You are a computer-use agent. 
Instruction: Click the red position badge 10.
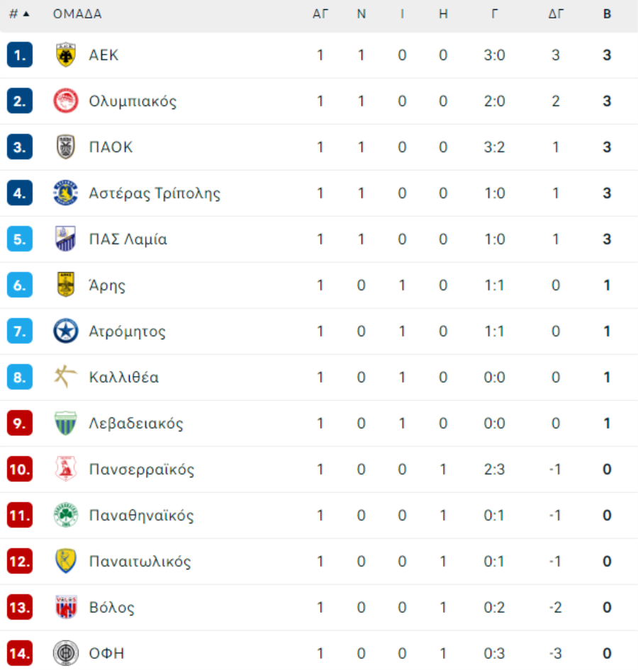click(20, 469)
